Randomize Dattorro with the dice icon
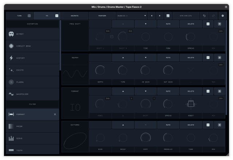Viewport: 233px width, 160px height. 208,125
